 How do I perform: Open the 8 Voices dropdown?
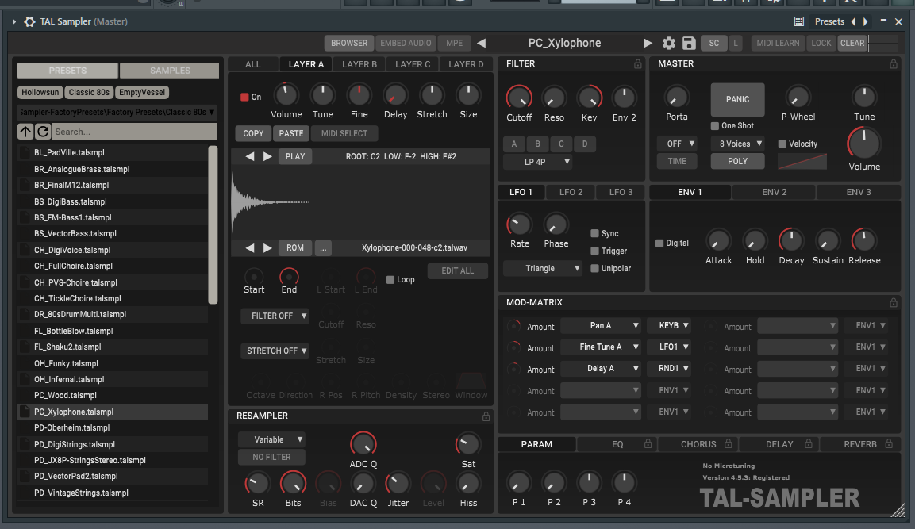737,144
